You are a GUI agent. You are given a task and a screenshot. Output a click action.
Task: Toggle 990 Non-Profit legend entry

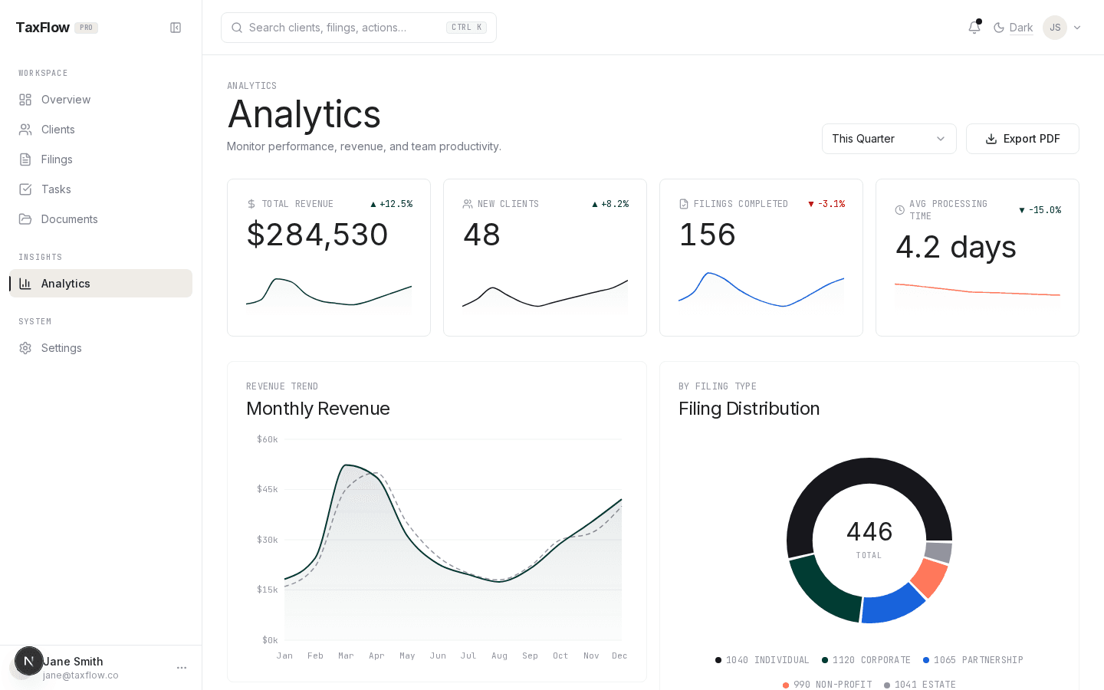pos(827,685)
